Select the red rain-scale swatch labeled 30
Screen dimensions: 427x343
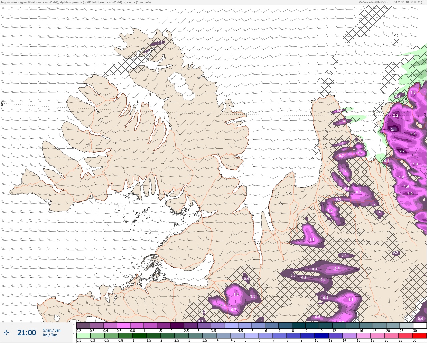[x=420, y=335]
